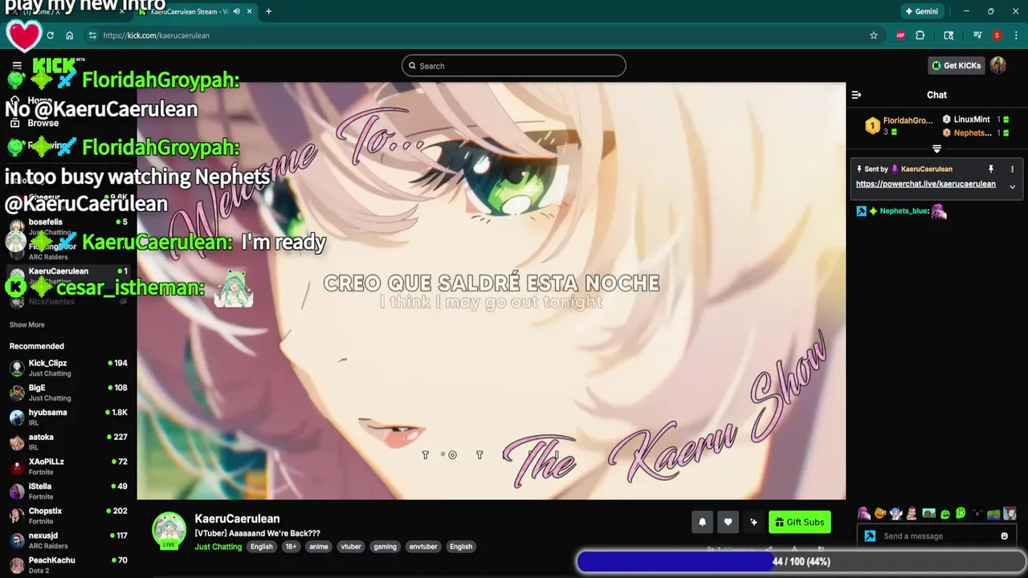The image size is (1028, 578).
Task: Bookmark this page with the star icon
Action: tap(874, 35)
